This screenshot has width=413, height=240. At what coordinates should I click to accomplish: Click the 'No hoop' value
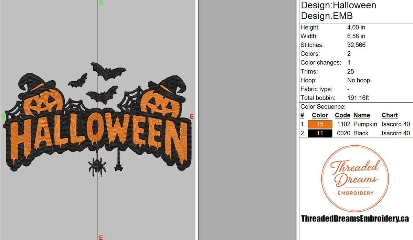pyautogui.click(x=359, y=80)
